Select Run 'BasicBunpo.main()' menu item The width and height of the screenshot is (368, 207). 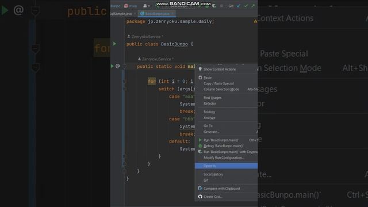click(226, 140)
